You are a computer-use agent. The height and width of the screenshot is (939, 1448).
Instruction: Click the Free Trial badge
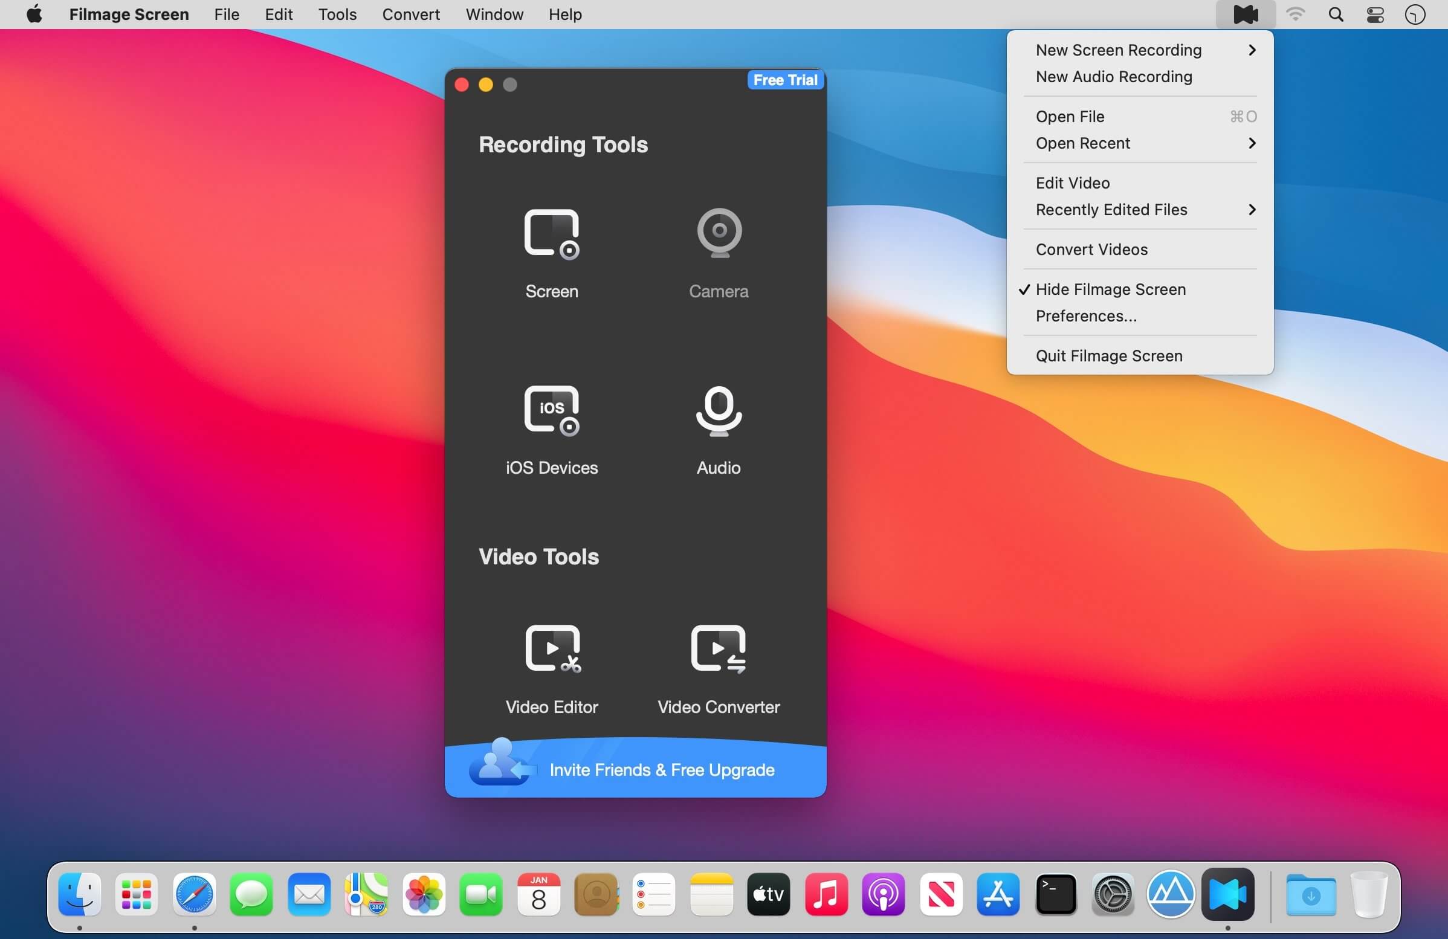point(785,80)
